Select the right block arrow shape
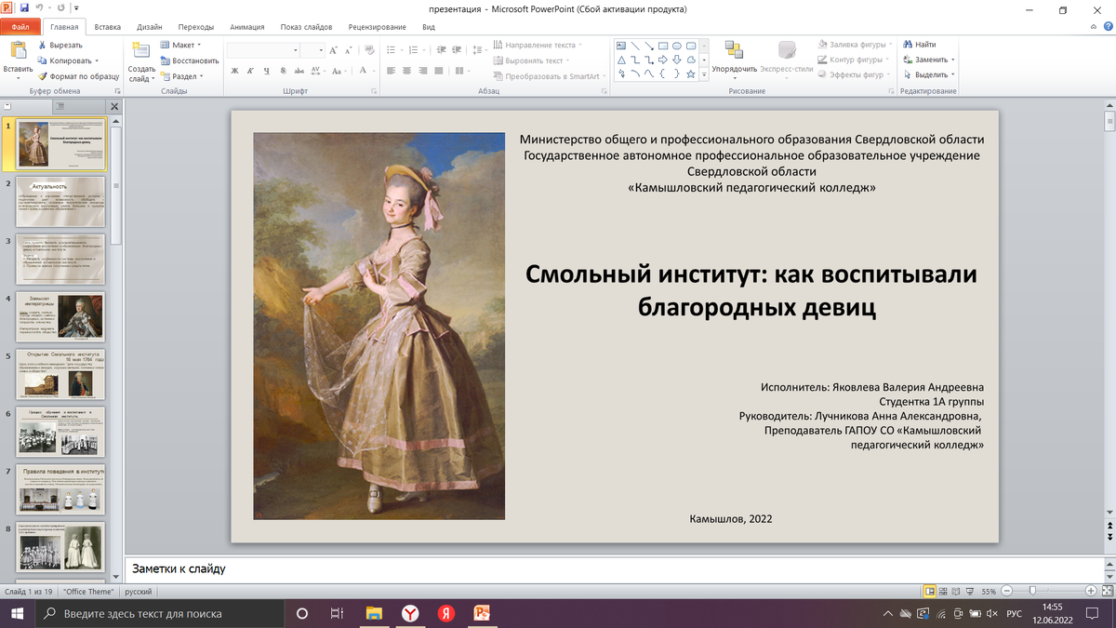This screenshot has height=628, width=1116. [663, 60]
